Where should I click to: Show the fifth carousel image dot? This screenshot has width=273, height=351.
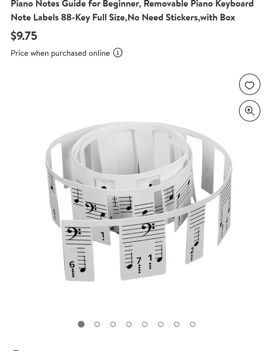[145, 324]
